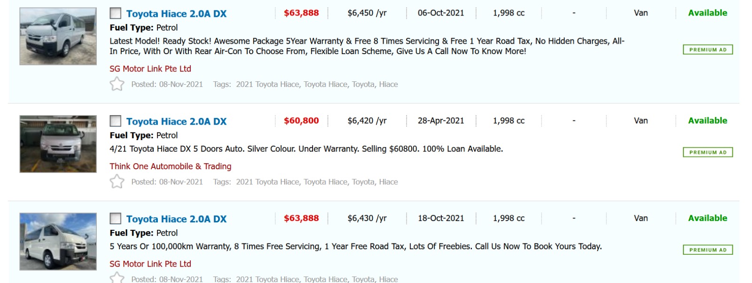Select the checkbox beside the $60,800 Hiace
Viewport: 752px width, 283px height.
click(x=115, y=121)
